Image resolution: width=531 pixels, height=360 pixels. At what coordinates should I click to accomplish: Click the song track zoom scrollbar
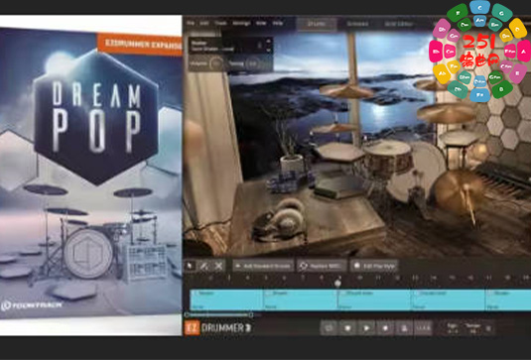218,315
